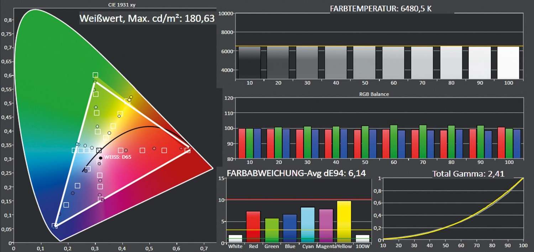
Task: Click the "4000" axis value in color temperature chart
Action: [227, 70]
